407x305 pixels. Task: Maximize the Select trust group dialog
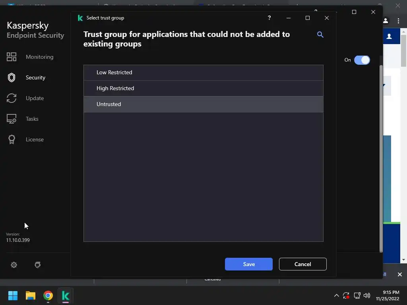coord(308,17)
